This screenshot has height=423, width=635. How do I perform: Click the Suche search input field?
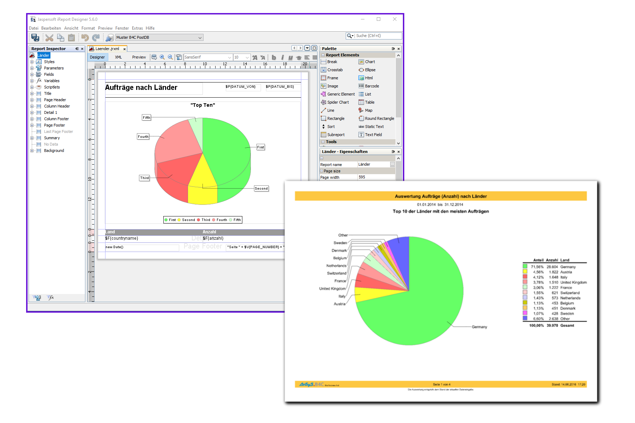[377, 36]
